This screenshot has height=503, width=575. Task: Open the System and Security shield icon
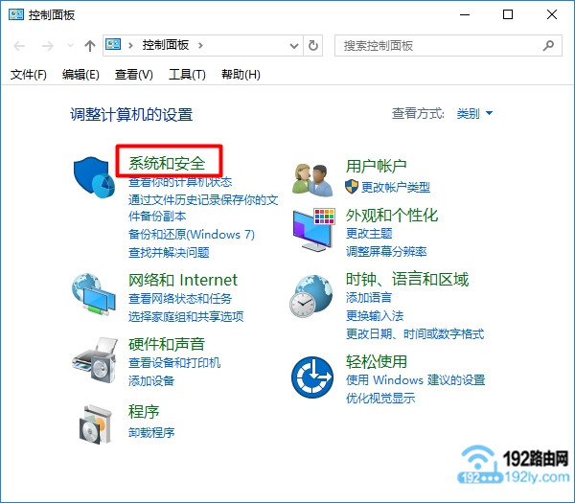coord(94,177)
